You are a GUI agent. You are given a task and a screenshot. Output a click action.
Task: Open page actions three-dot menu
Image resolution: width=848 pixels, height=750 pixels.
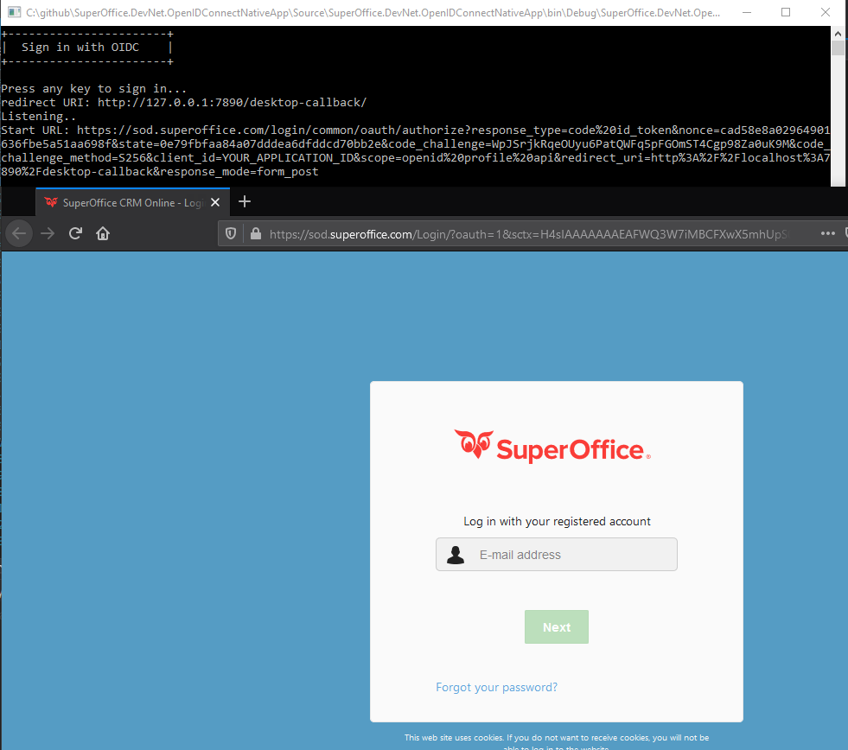point(827,233)
